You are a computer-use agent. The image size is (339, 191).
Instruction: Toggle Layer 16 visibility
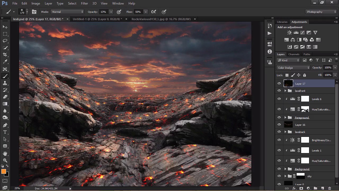279,125
